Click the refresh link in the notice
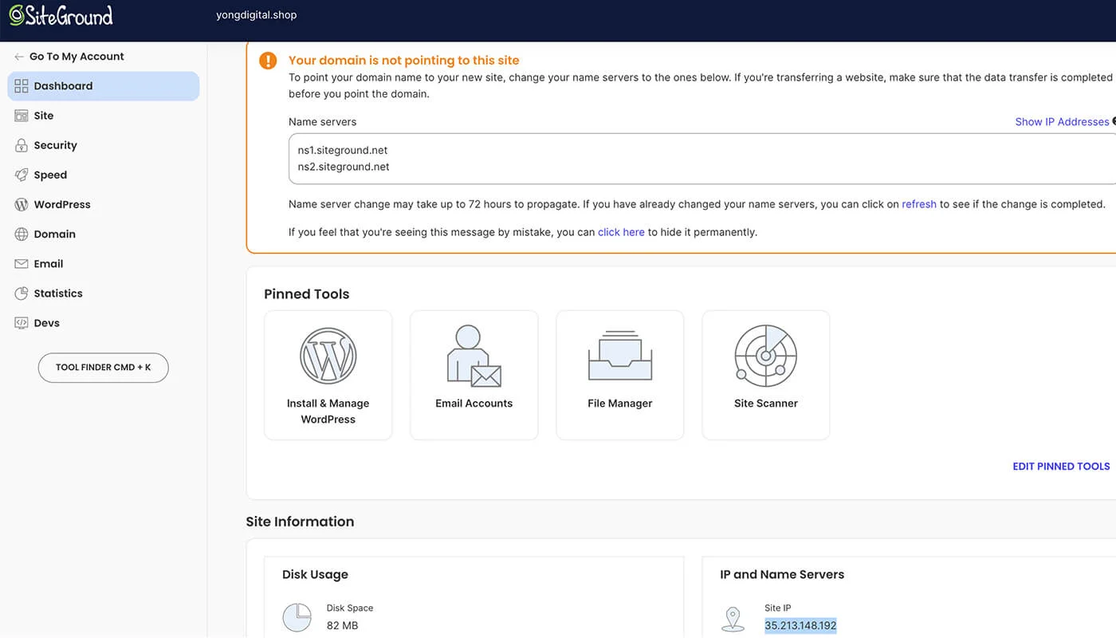The height and width of the screenshot is (638, 1116). tap(918, 204)
